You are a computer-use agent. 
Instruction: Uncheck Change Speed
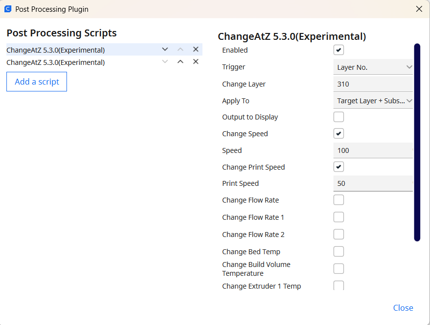point(338,133)
